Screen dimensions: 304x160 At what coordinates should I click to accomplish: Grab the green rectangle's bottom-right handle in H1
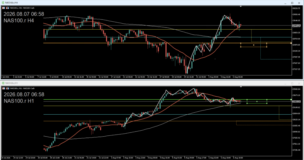point(267,103)
